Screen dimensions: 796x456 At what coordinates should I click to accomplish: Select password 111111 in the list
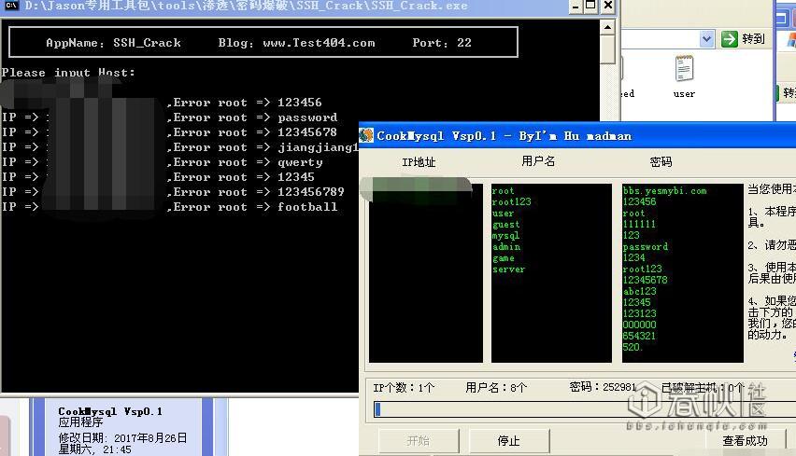click(639, 224)
